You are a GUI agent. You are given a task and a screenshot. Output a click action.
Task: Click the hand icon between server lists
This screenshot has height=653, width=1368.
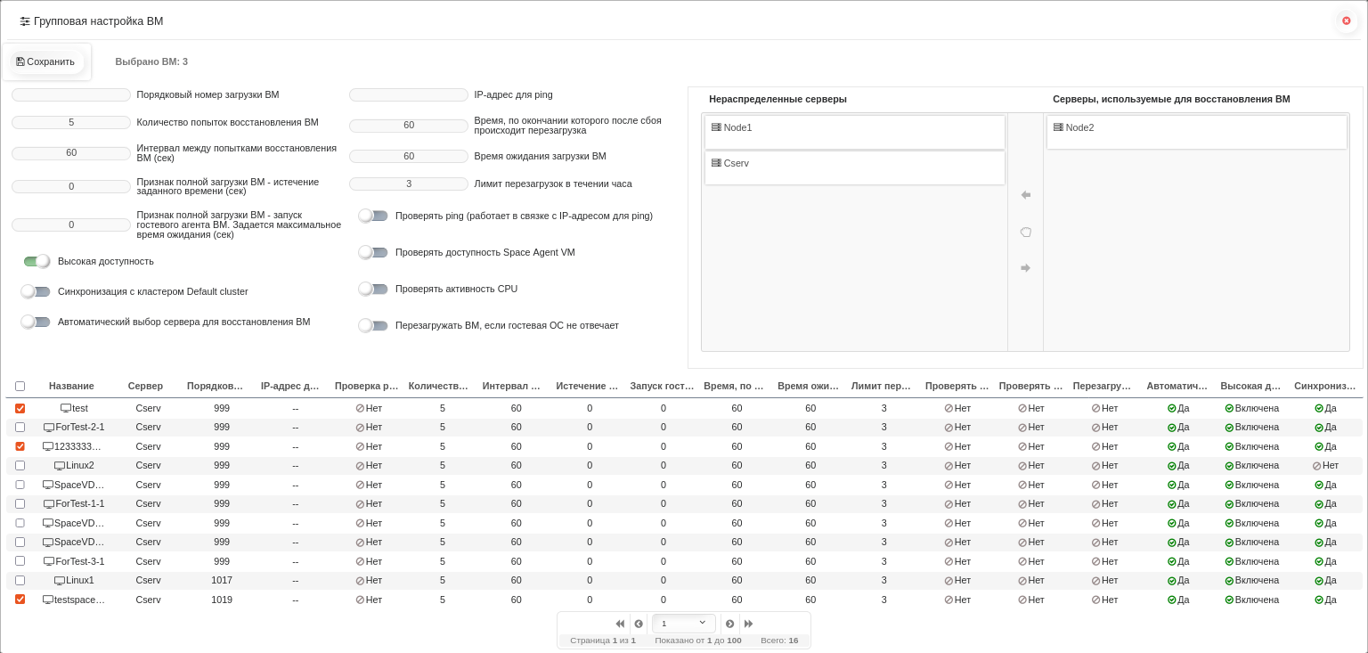1025,232
